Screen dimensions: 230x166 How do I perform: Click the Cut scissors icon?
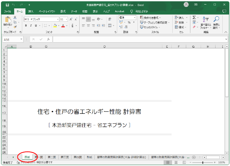[15, 18]
